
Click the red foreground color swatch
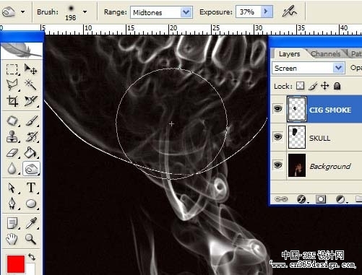pos(16,264)
